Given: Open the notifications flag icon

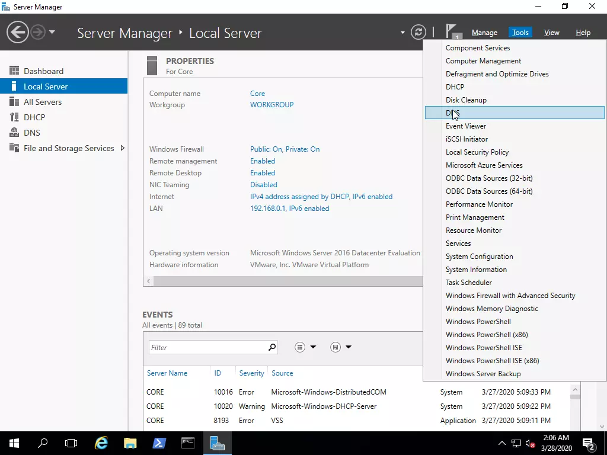Looking at the screenshot, I should (x=453, y=32).
